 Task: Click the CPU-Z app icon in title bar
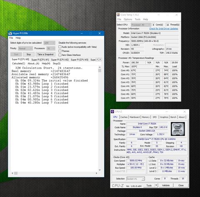[x=112, y=111]
